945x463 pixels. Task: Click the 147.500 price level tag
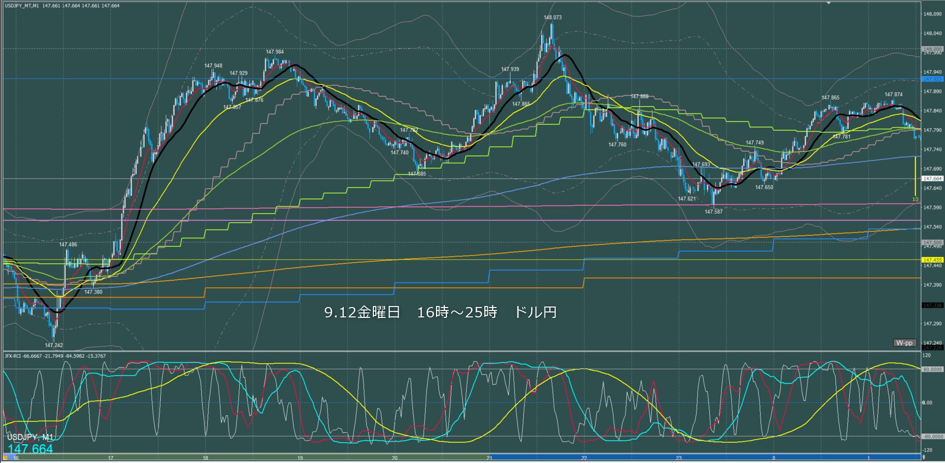932,243
